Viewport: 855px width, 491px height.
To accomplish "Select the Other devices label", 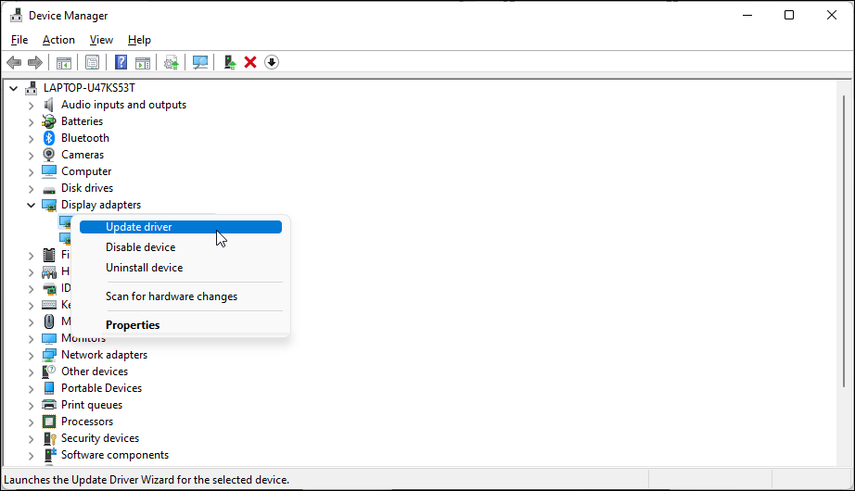I will [95, 371].
